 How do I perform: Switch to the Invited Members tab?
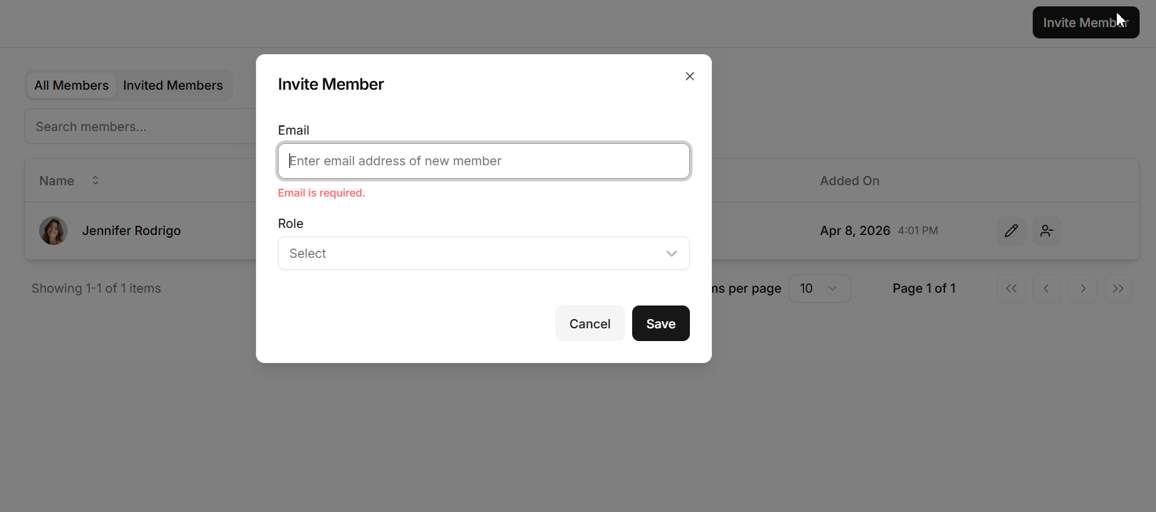pos(172,85)
